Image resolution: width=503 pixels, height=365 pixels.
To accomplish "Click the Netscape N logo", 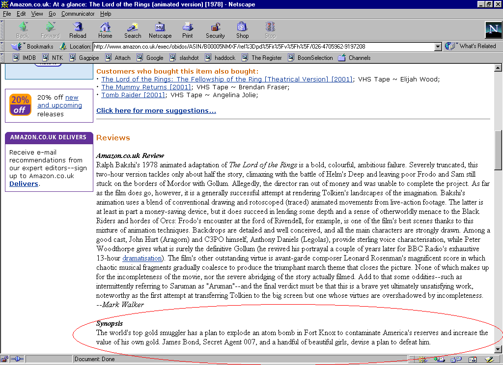I will point(493,30).
